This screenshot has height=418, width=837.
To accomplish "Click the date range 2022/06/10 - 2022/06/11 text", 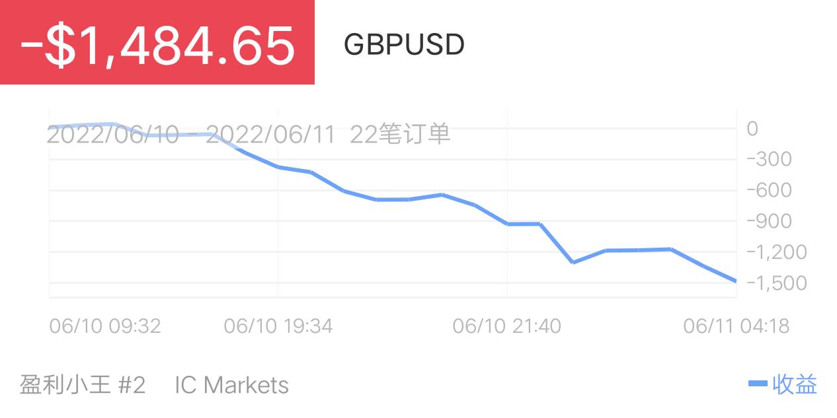I will [191, 134].
